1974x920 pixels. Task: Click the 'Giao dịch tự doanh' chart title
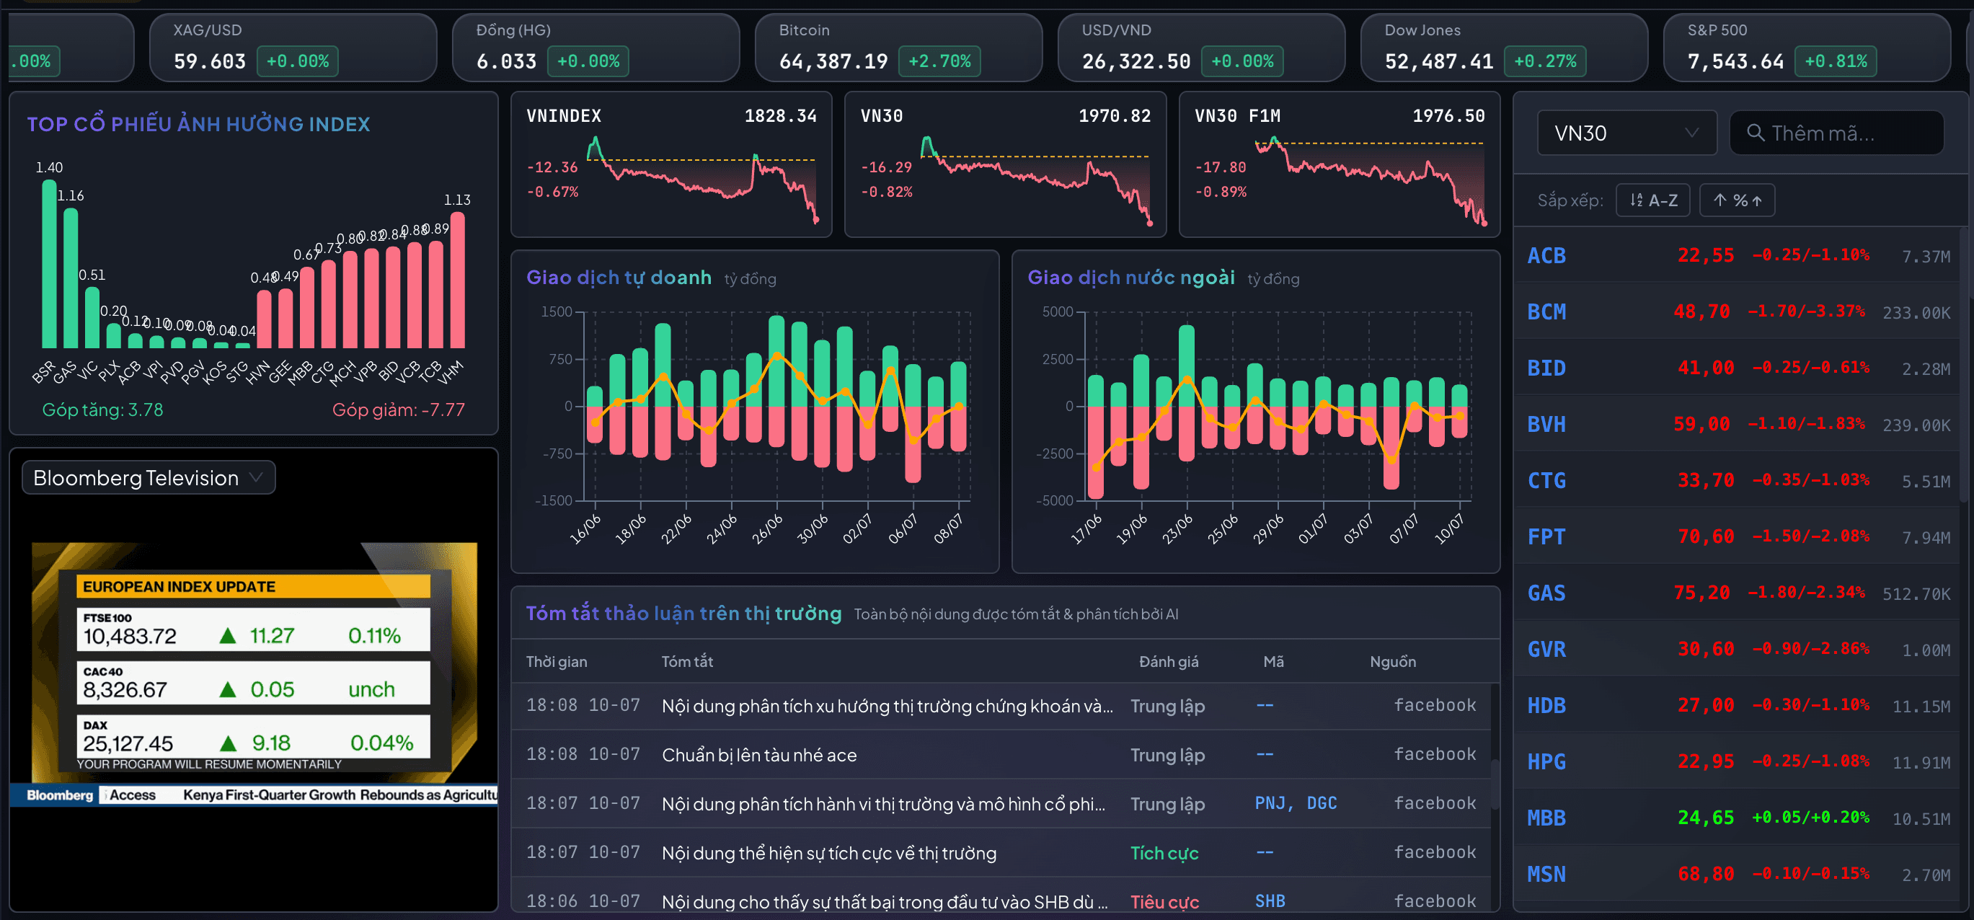pos(619,278)
